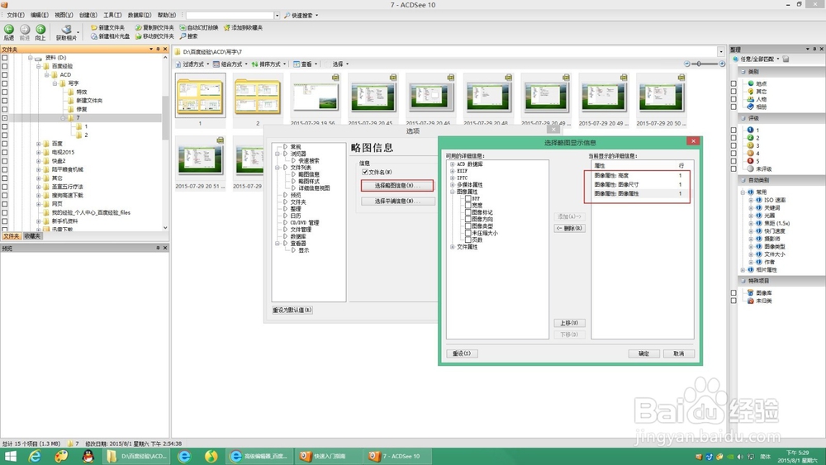Switch to the Favorites (收藏夹) bottom tab
Screen dimensions: 826x465
pyautogui.click(x=32, y=236)
